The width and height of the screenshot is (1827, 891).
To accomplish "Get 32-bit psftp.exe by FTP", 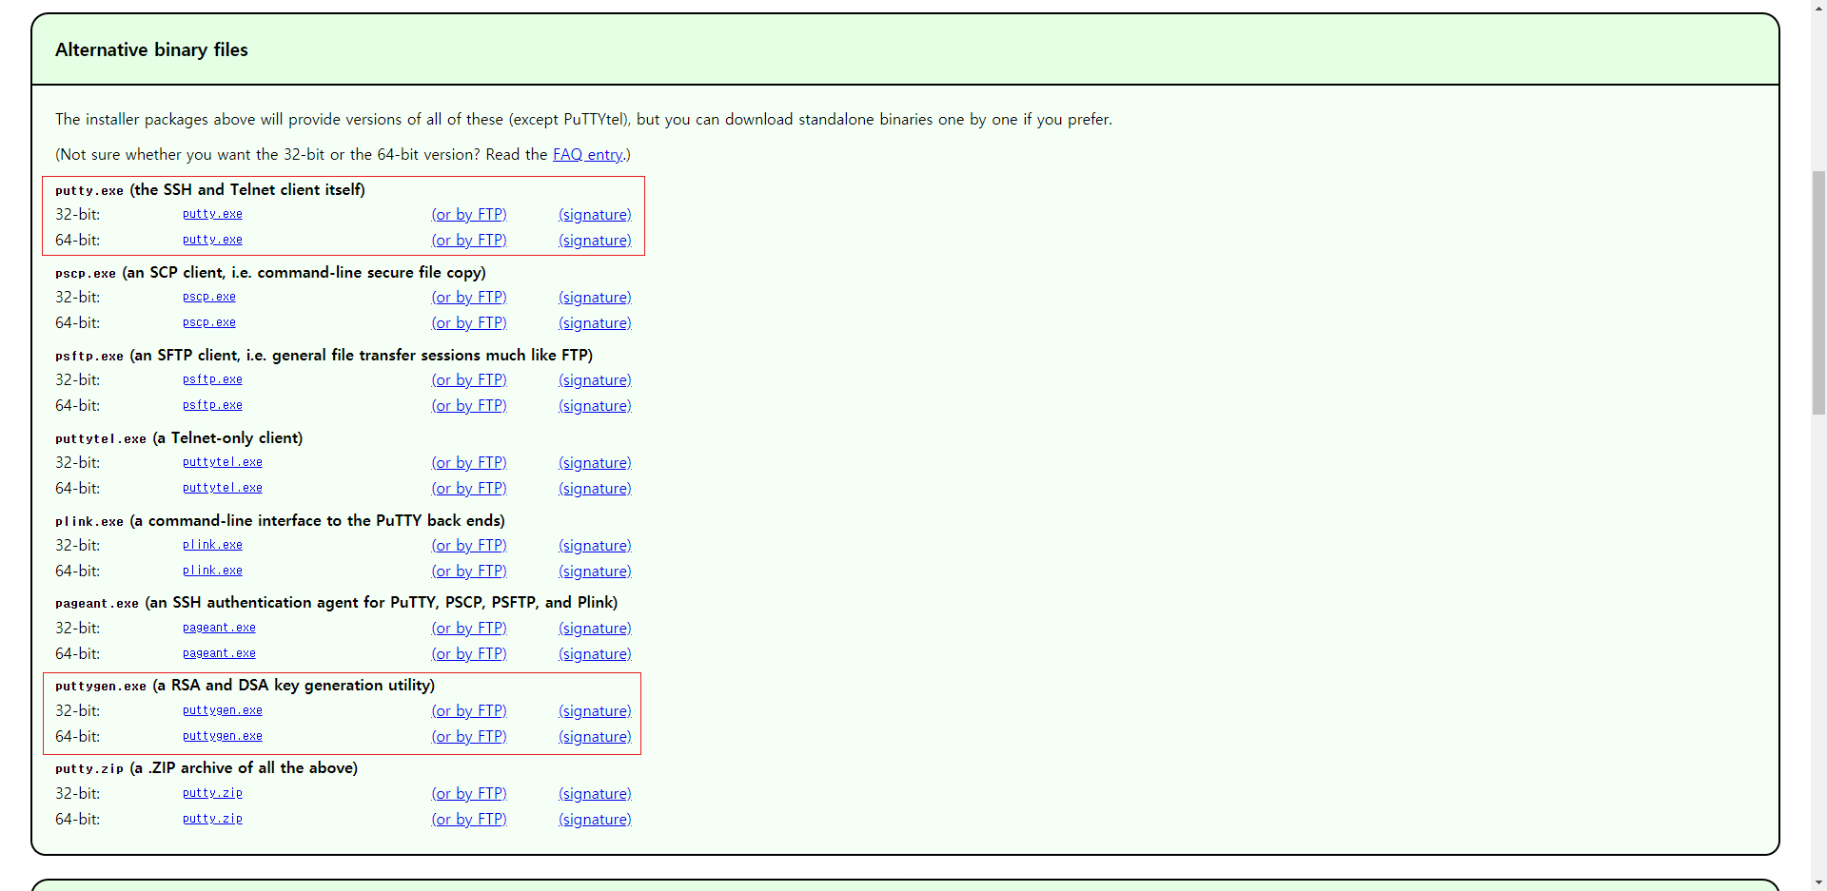I will (x=469, y=379).
